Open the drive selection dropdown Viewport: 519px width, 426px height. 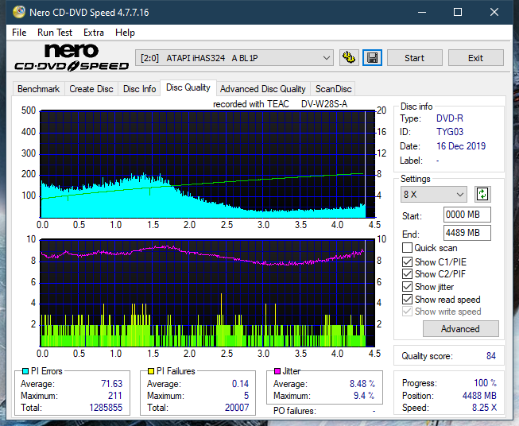click(234, 58)
